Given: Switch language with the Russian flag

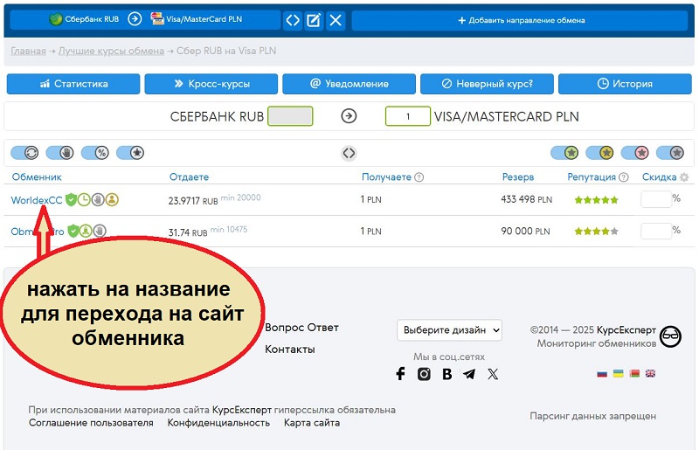Looking at the screenshot, I should (602, 373).
